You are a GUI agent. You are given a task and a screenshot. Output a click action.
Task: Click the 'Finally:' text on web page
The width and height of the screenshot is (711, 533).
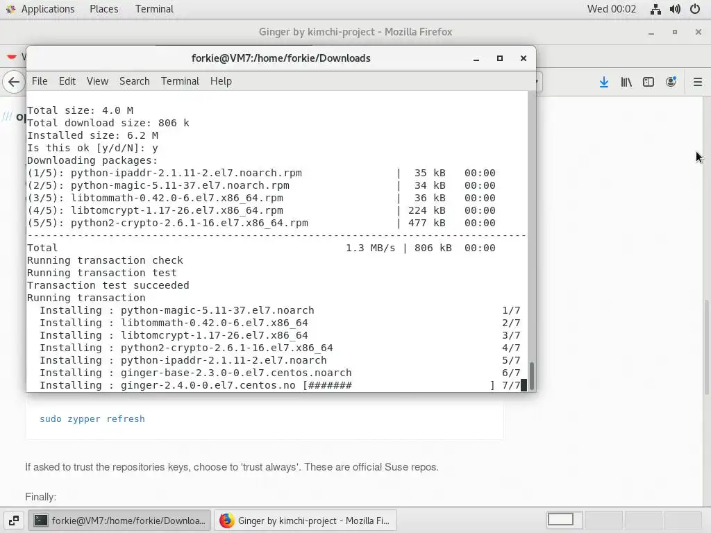[x=41, y=497]
